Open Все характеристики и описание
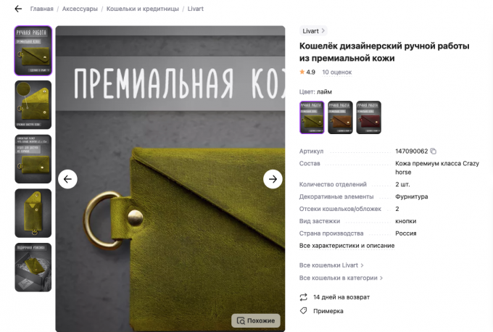 point(347,246)
